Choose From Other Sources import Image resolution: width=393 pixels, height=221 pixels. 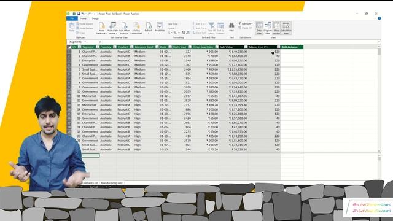point(124,28)
